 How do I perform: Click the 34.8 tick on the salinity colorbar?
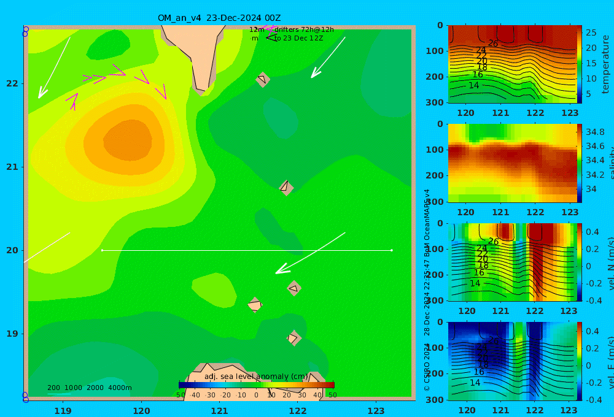[x=595, y=132]
